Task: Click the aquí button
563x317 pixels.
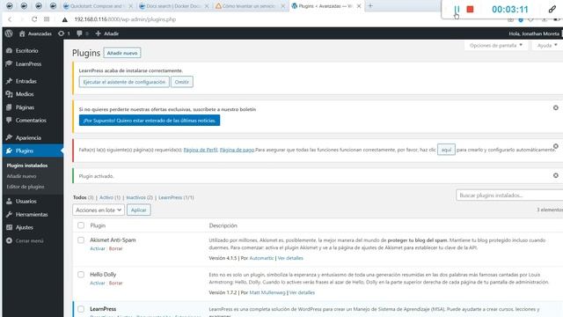Action: click(x=446, y=150)
